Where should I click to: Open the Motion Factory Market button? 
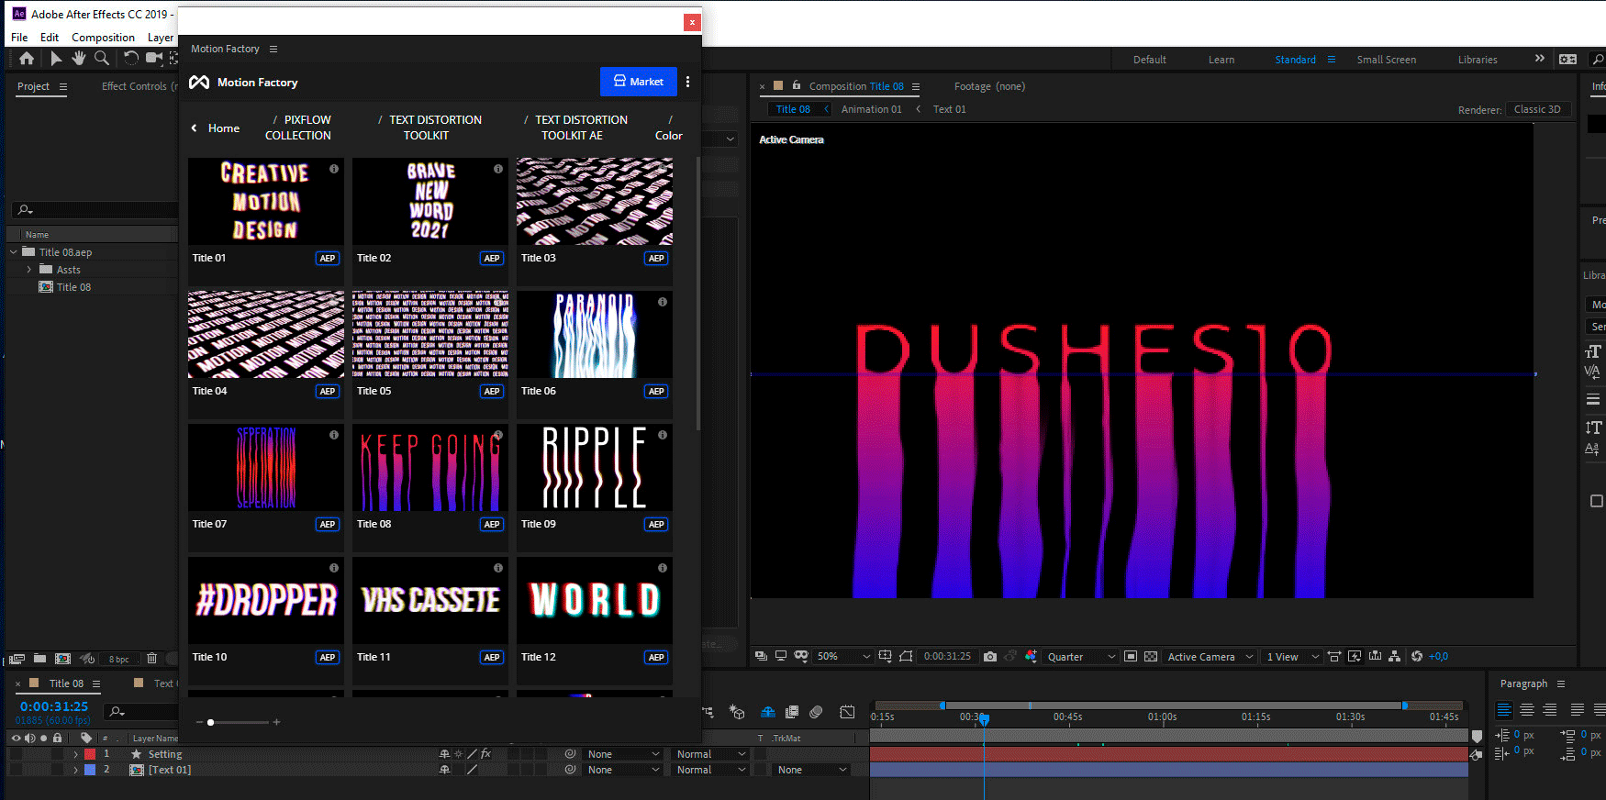pyautogui.click(x=639, y=82)
